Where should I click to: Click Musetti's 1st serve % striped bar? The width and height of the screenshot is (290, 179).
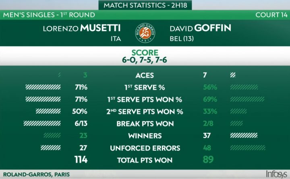[x=43, y=87]
